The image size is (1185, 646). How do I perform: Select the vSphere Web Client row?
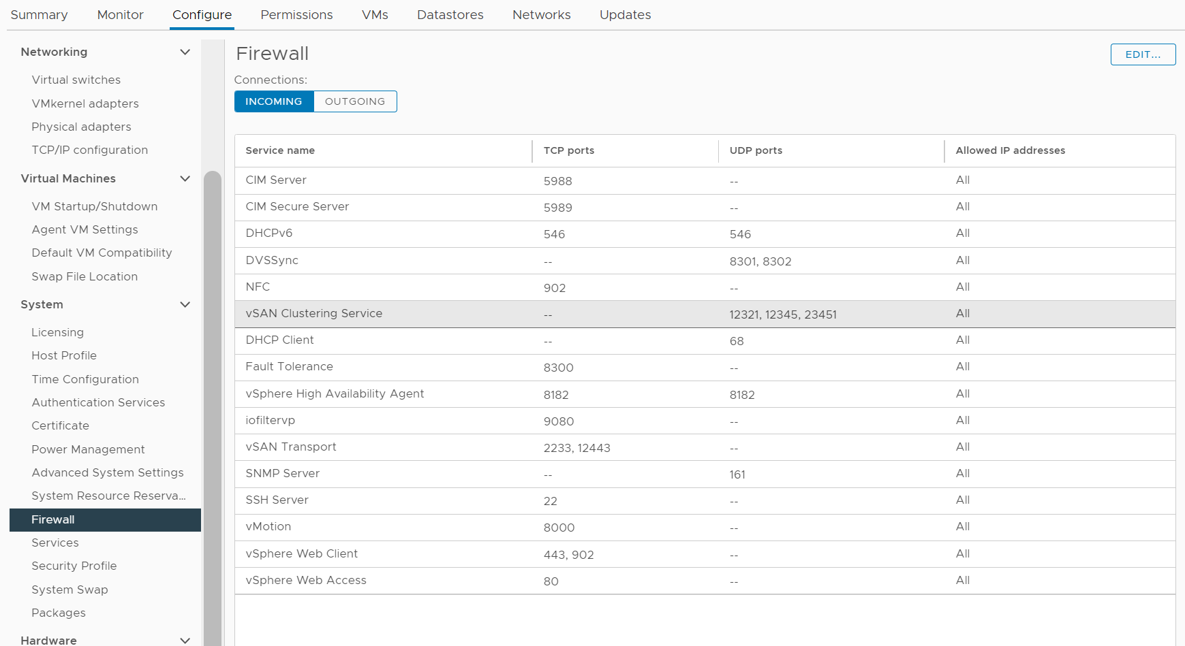[705, 554]
